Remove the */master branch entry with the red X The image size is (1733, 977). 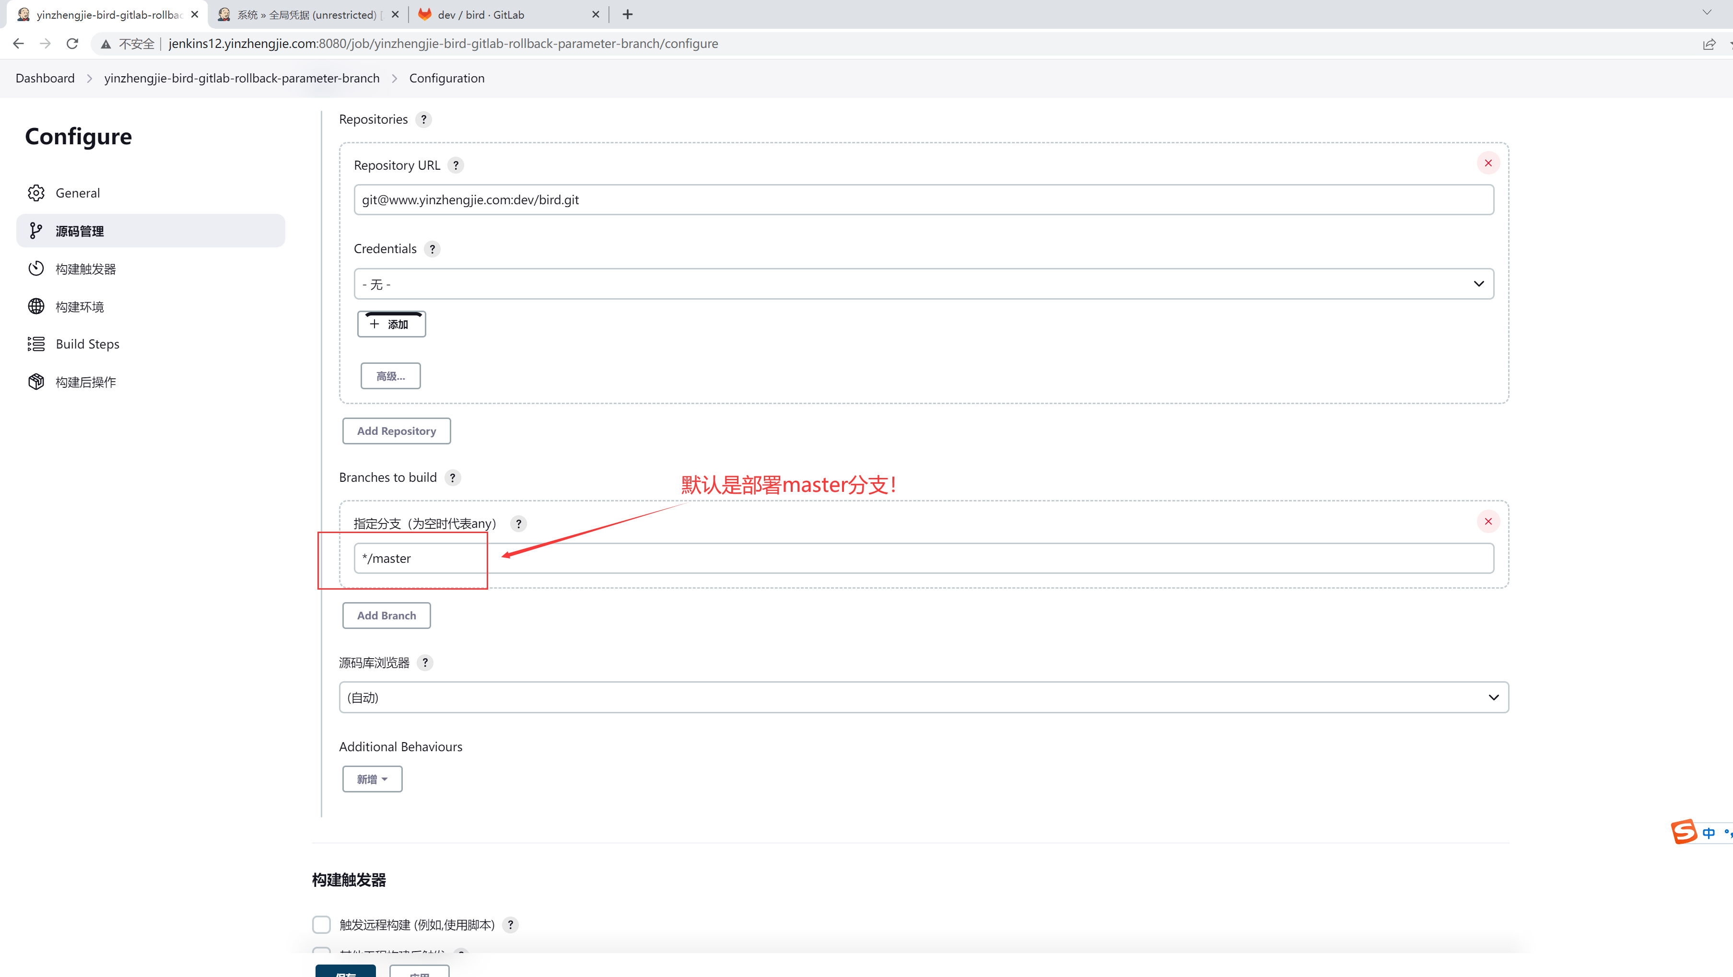1488,521
